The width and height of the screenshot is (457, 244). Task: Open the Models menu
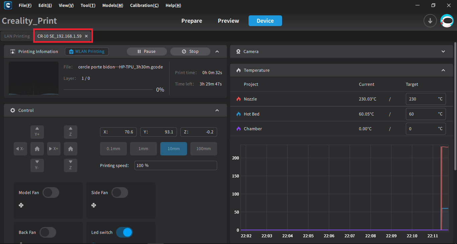coord(113,5)
